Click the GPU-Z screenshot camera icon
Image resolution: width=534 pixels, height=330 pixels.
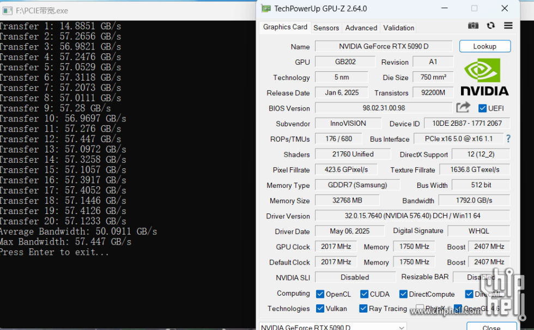[x=473, y=26]
